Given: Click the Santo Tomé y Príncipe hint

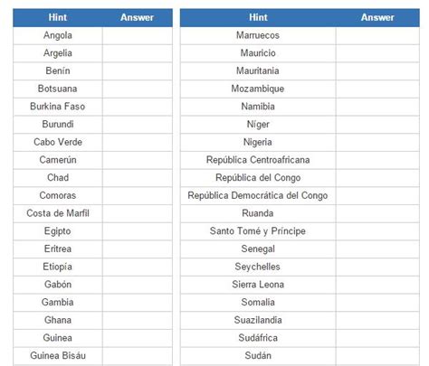Looking at the screenshot, I should pyautogui.click(x=258, y=231).
